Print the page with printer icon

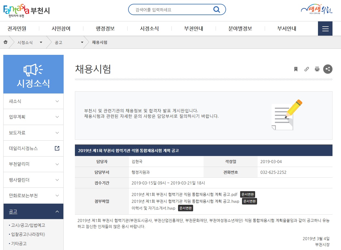click(317, 69)
